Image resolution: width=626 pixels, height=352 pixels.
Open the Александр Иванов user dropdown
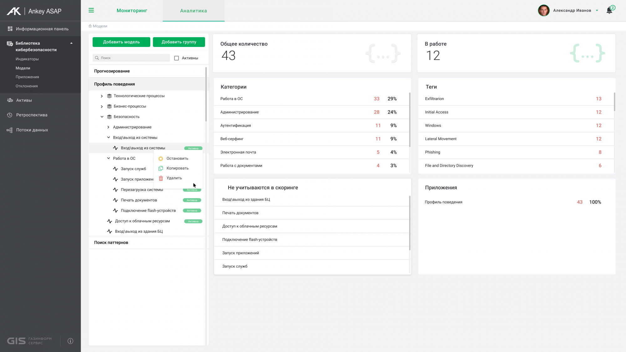point(597,11)
